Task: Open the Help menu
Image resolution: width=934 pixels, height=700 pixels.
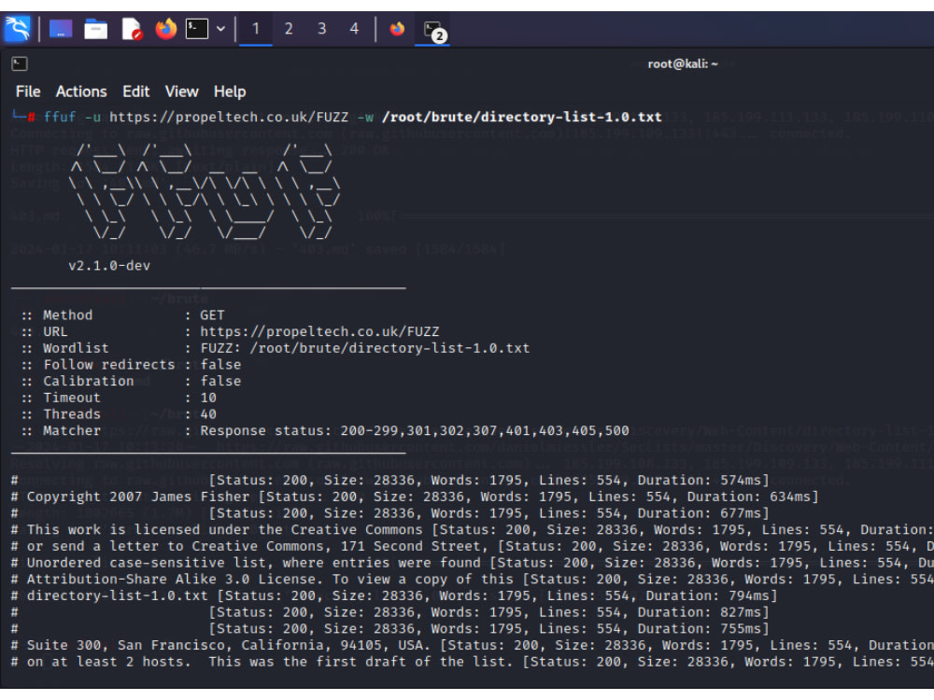Action: tap(229, 91)
